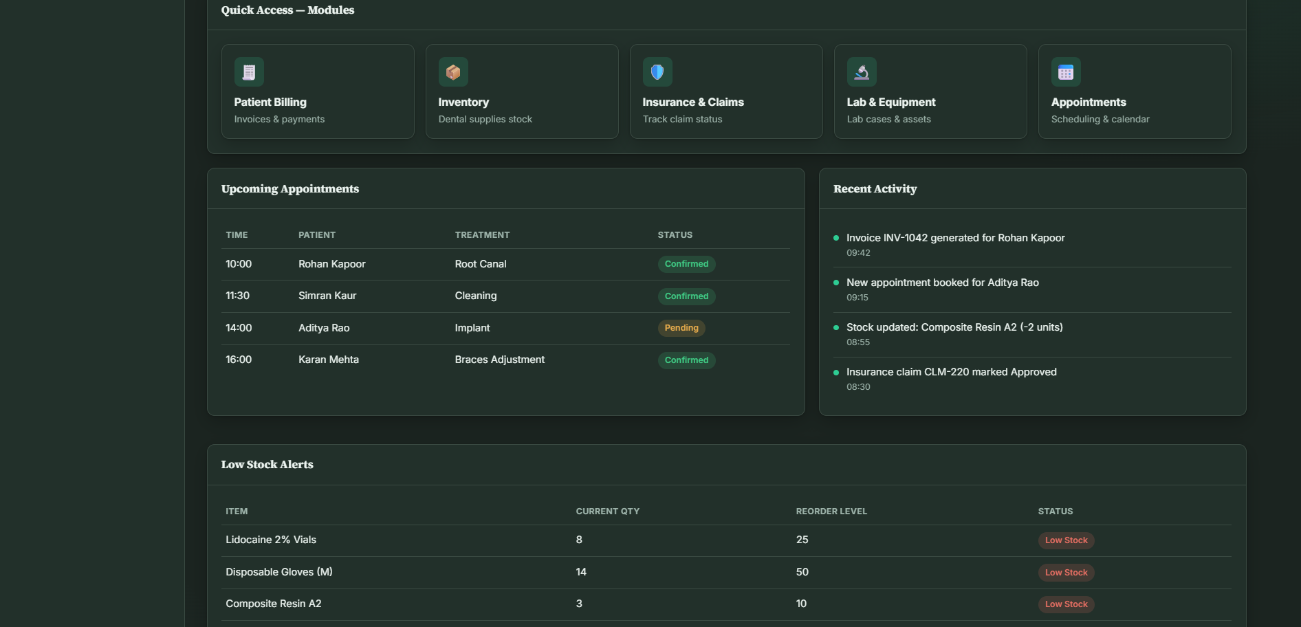This screenshot has height=627, width=1301.
Task: Open the Patient Billing invoice icon
Action: coord(249,71)
